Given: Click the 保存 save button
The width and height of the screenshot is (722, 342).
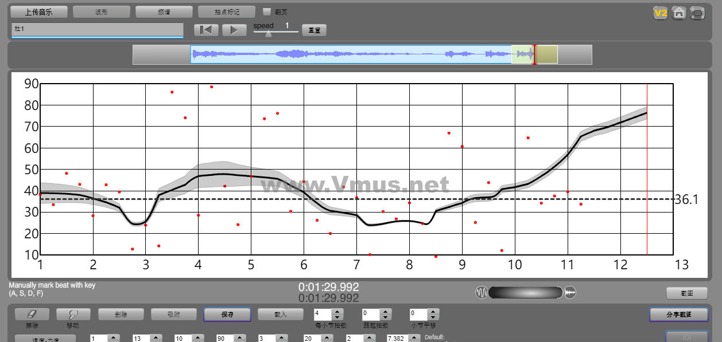Looking at the screenshot, I should (227, 315).
